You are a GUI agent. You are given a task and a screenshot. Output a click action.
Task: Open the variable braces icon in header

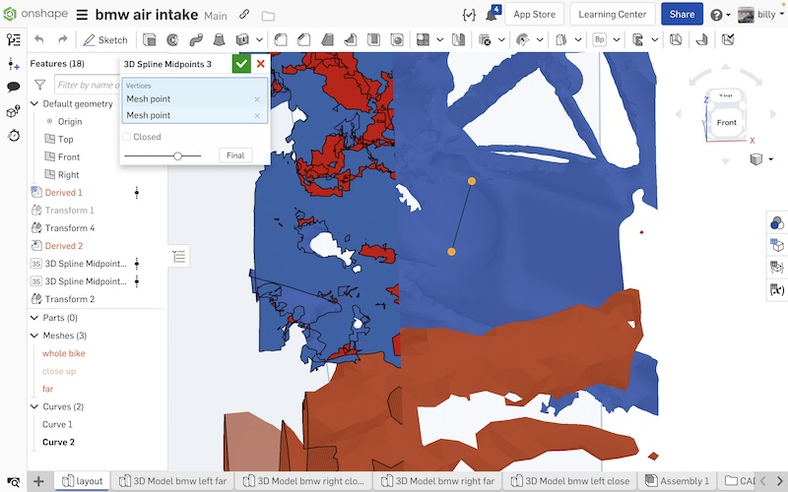click(469, 15)
